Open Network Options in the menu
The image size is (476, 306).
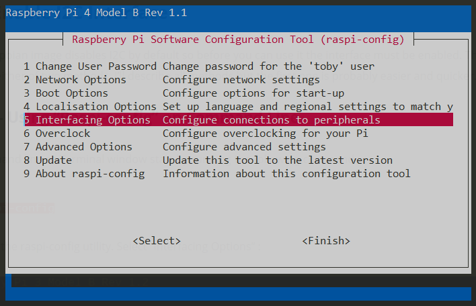(x=75, y=80)
